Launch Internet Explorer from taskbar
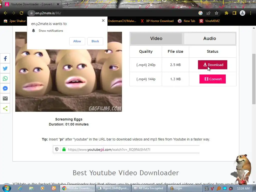 click(20, 188)
